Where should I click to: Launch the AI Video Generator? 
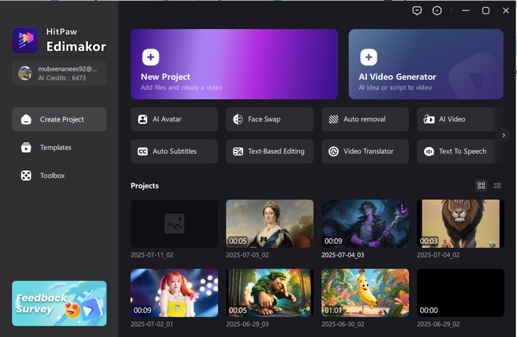[425, 64]
